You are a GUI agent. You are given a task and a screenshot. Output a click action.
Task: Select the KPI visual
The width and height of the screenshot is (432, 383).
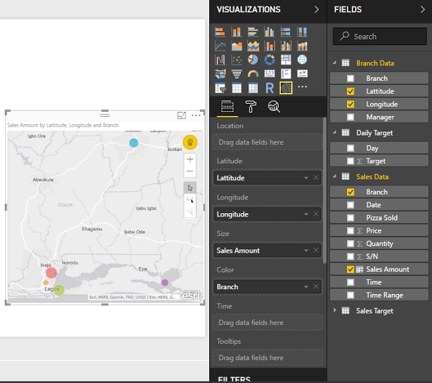302,73
